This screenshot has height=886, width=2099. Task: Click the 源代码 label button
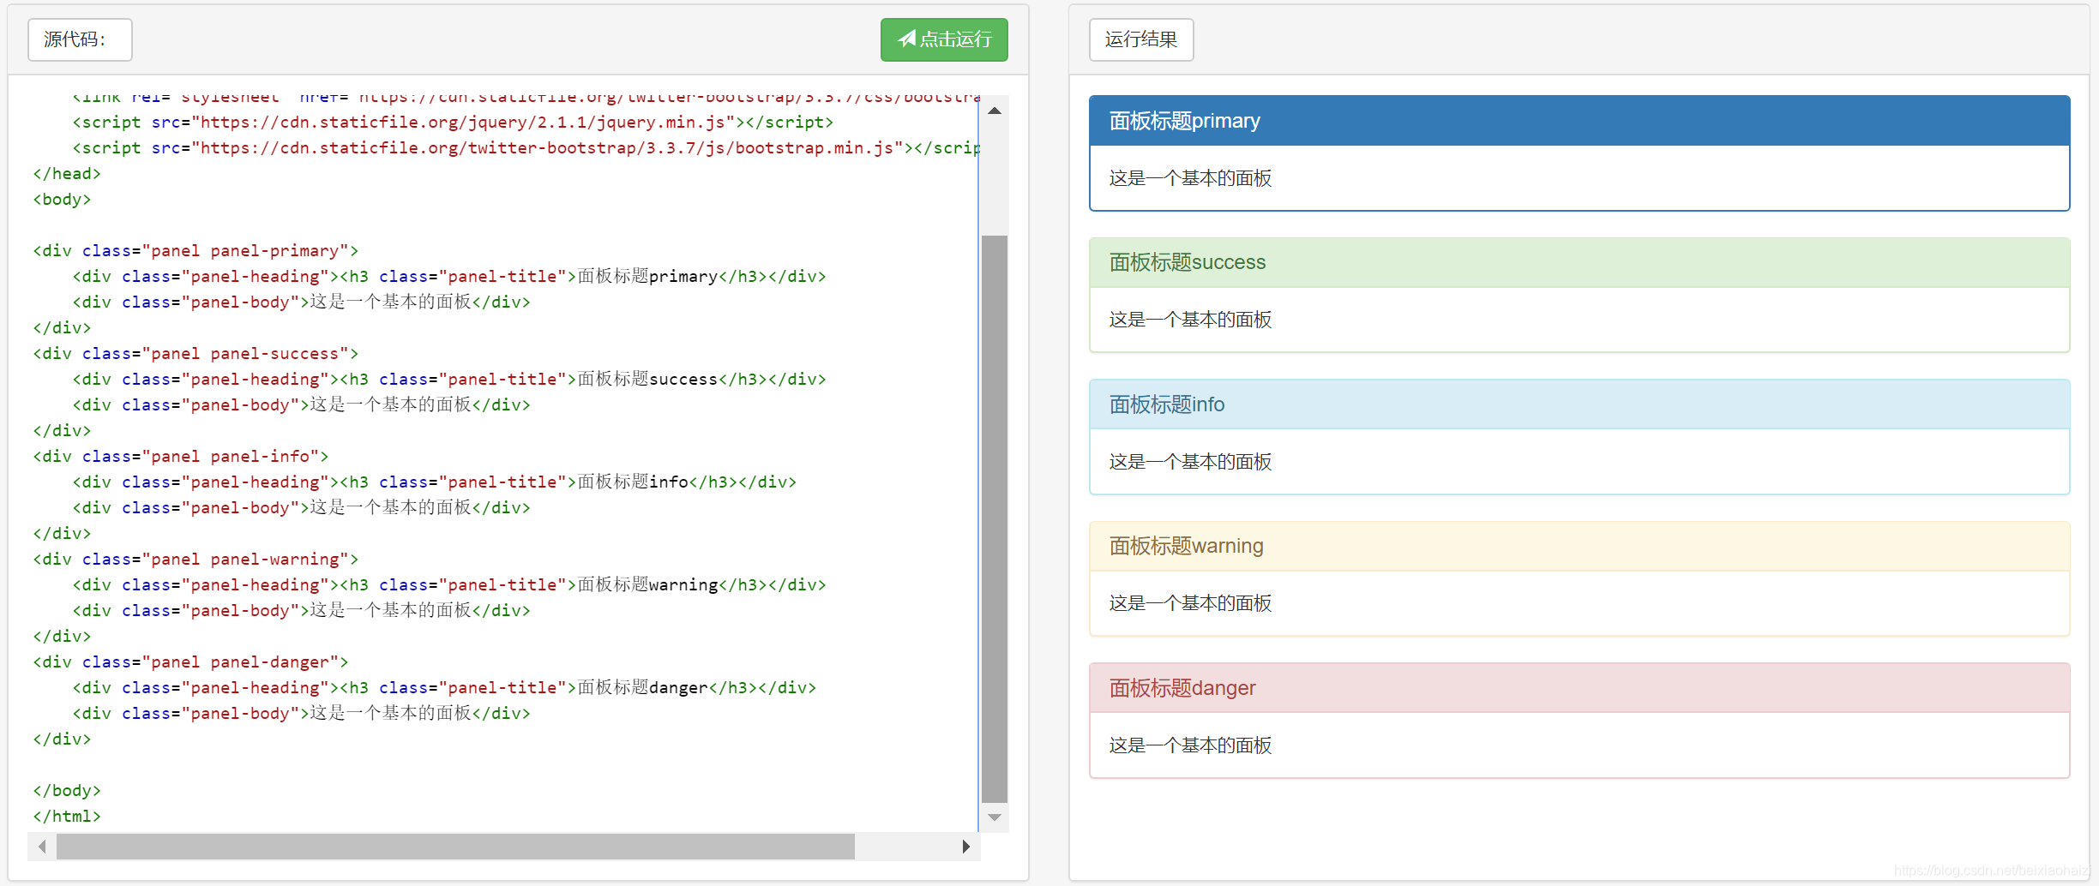80,39
